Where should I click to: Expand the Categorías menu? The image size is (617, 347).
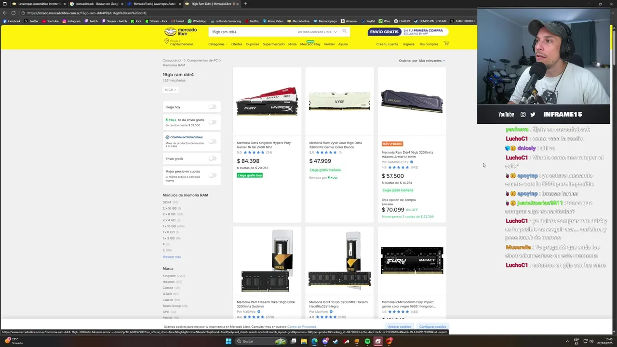pyautogui.click(x=217, y=44)
